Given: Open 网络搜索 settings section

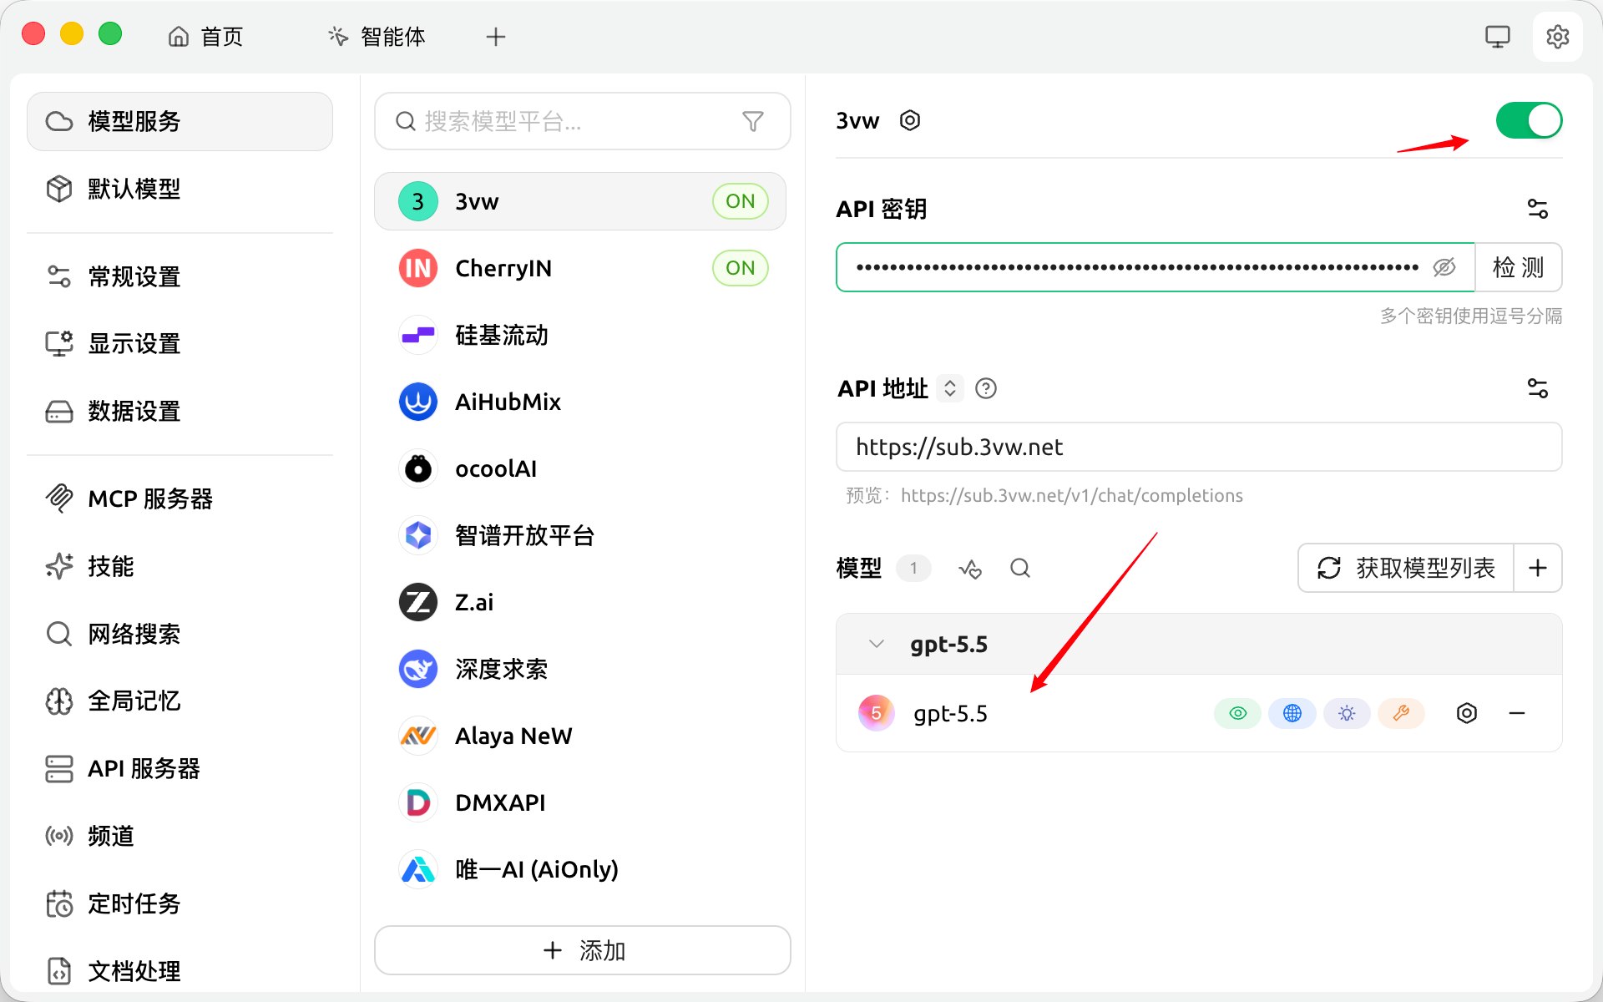Looking at the screenshot, I should [x=180, y=634].
